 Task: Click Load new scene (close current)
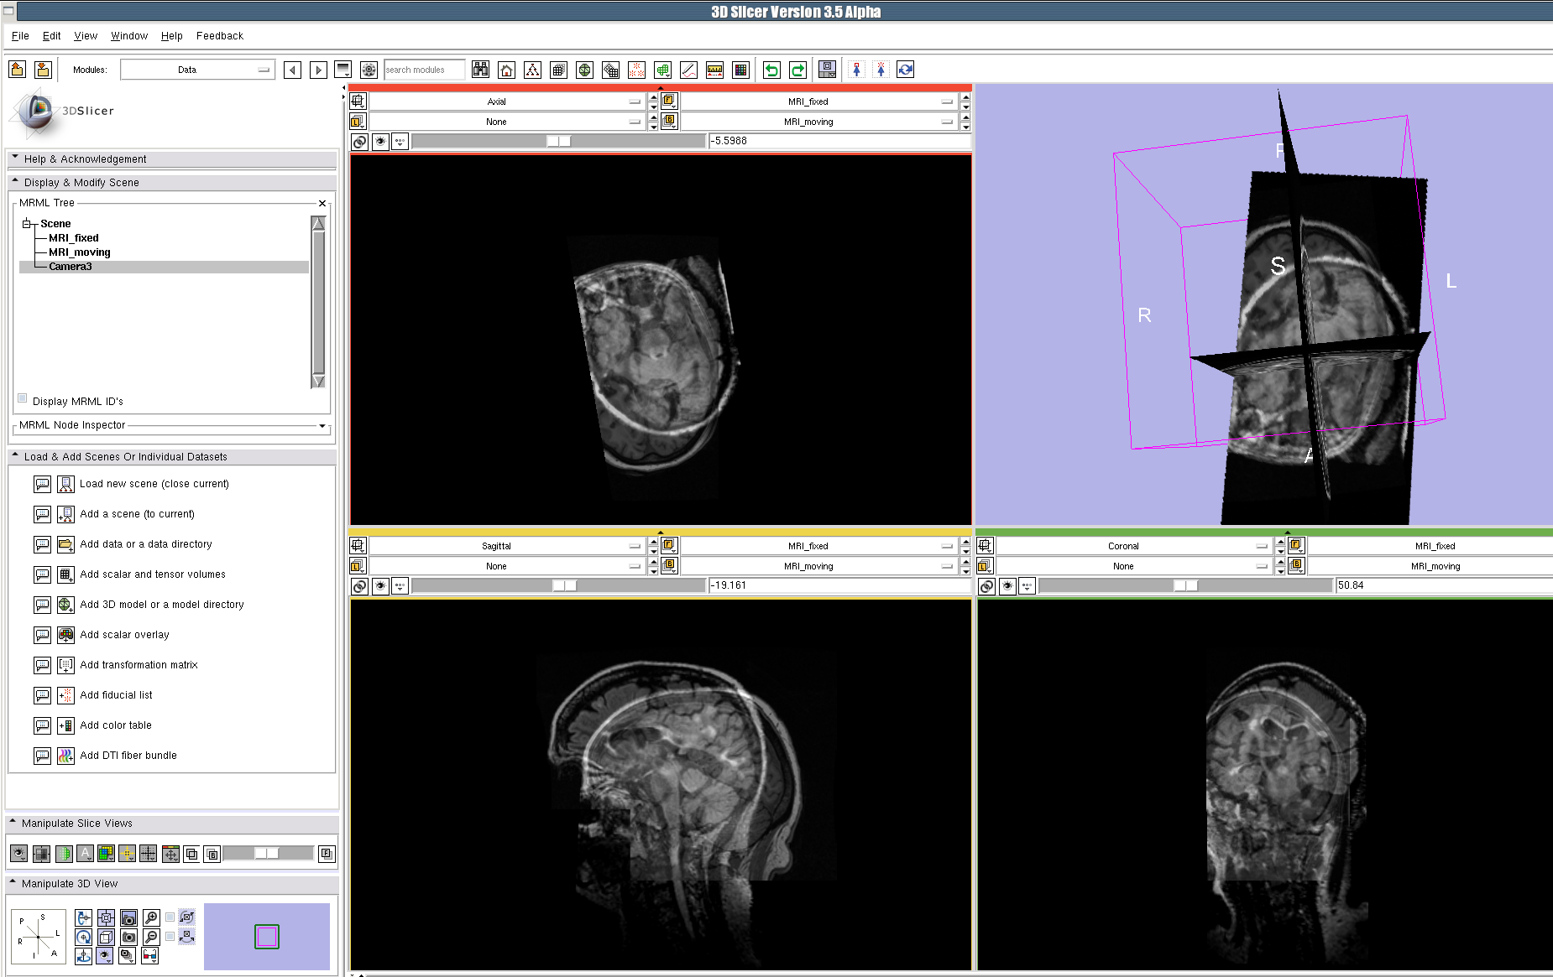(154, 484)
